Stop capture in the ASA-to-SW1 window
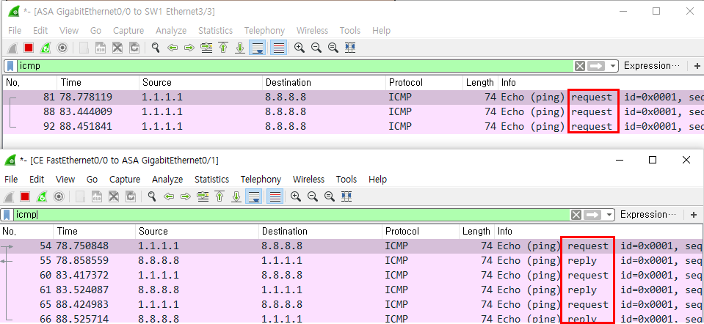 (x=29, y=48)
